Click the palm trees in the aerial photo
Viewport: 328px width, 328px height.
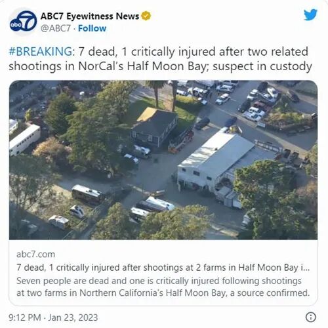click(164, 94)
